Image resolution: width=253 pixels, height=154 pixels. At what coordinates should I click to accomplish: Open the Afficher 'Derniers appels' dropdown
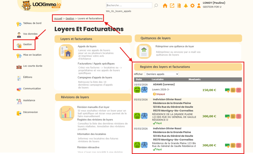pyautogui.click(x=162, y=74)
